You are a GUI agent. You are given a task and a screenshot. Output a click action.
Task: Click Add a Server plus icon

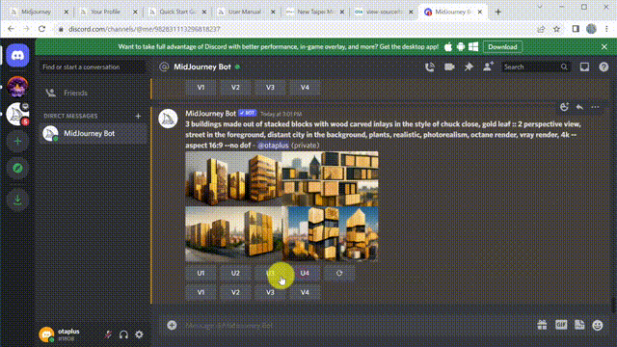pos(17,141)
